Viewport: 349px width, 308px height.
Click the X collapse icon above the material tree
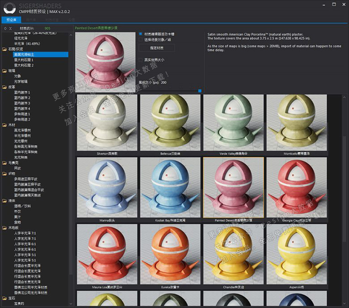coord(10,28)
